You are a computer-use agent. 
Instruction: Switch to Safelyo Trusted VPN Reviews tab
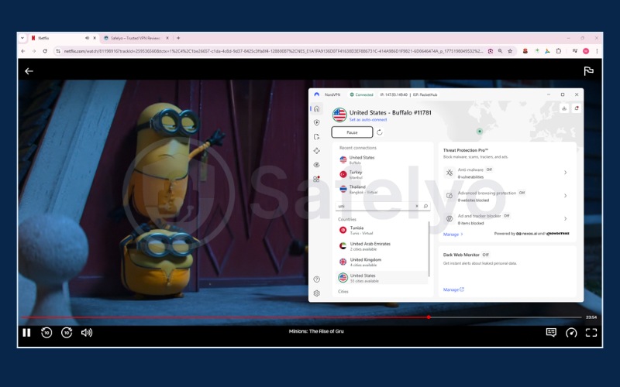135,38
